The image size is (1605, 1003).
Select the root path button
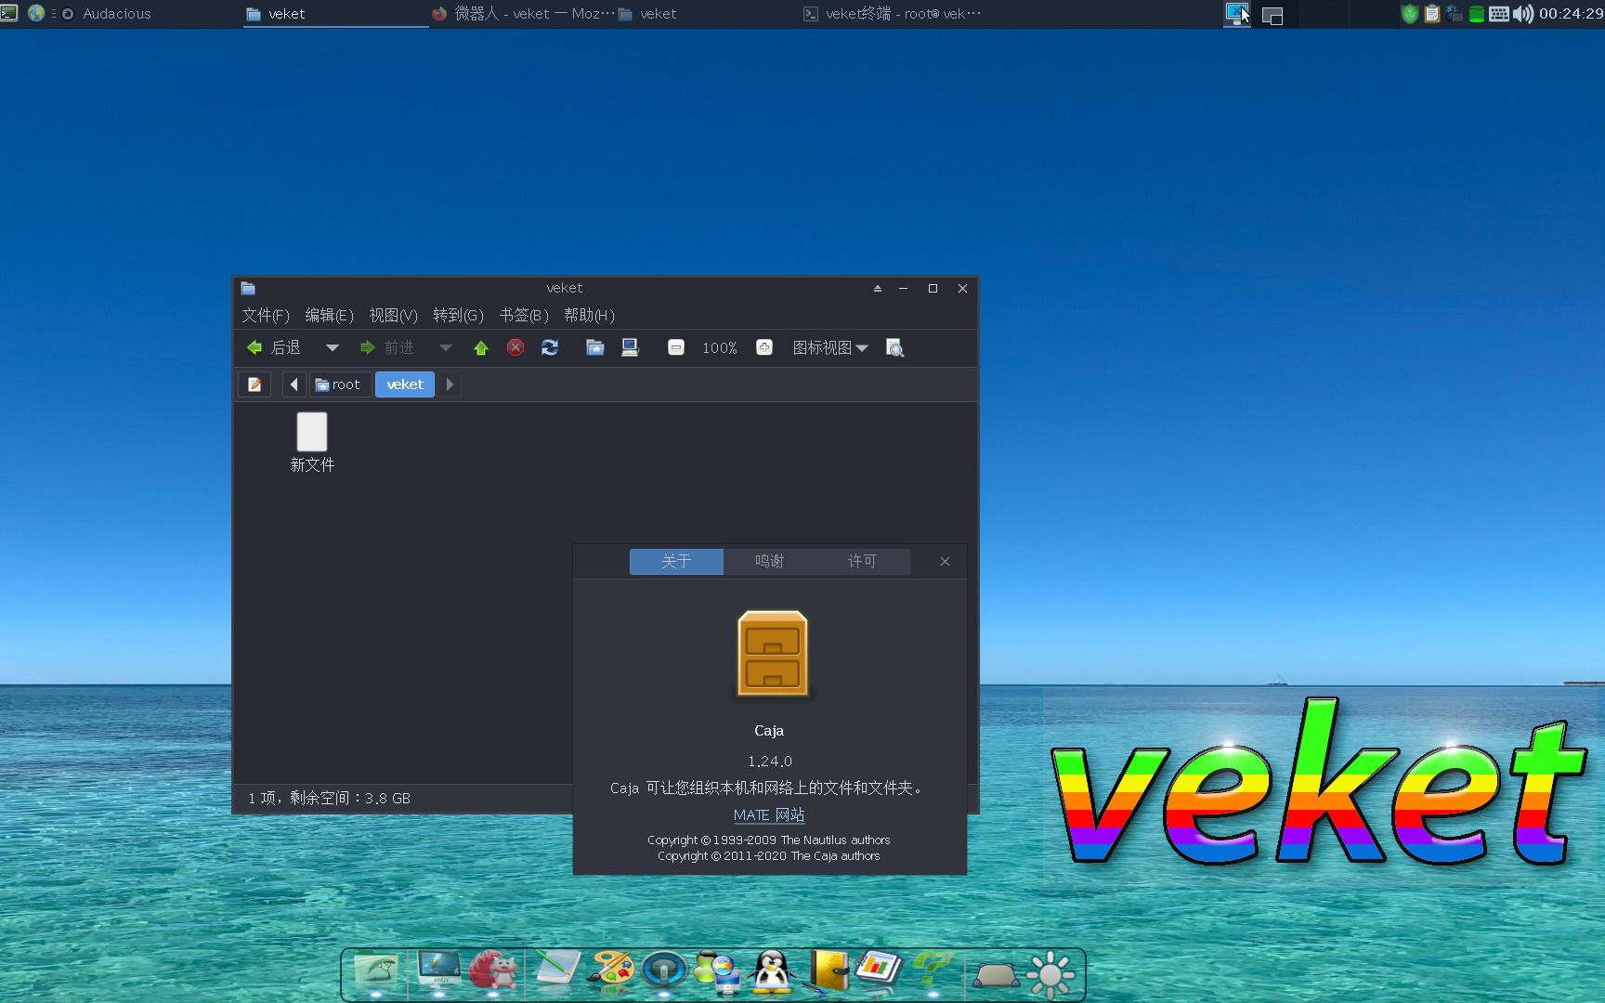point(339,384)
